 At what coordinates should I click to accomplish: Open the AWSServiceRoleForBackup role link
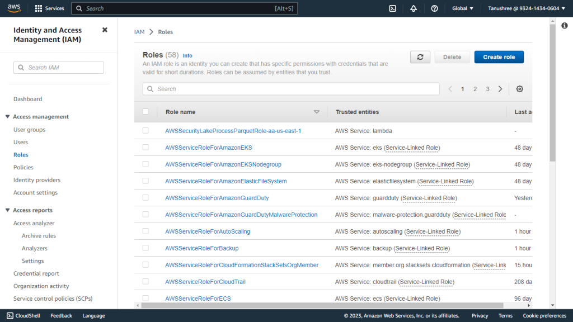pyautogui.click(x=201, y=248)
